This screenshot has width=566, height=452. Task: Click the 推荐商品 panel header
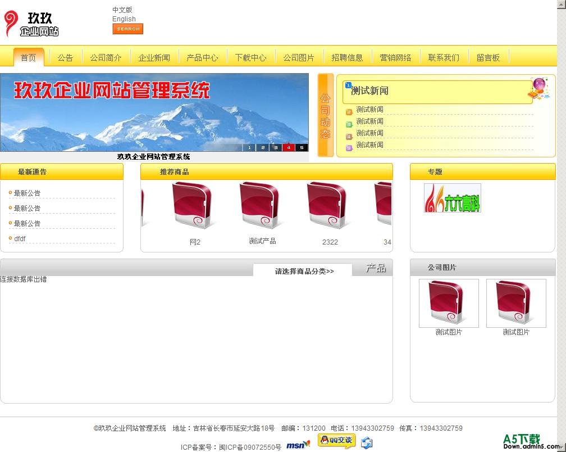tap(266, 171)
